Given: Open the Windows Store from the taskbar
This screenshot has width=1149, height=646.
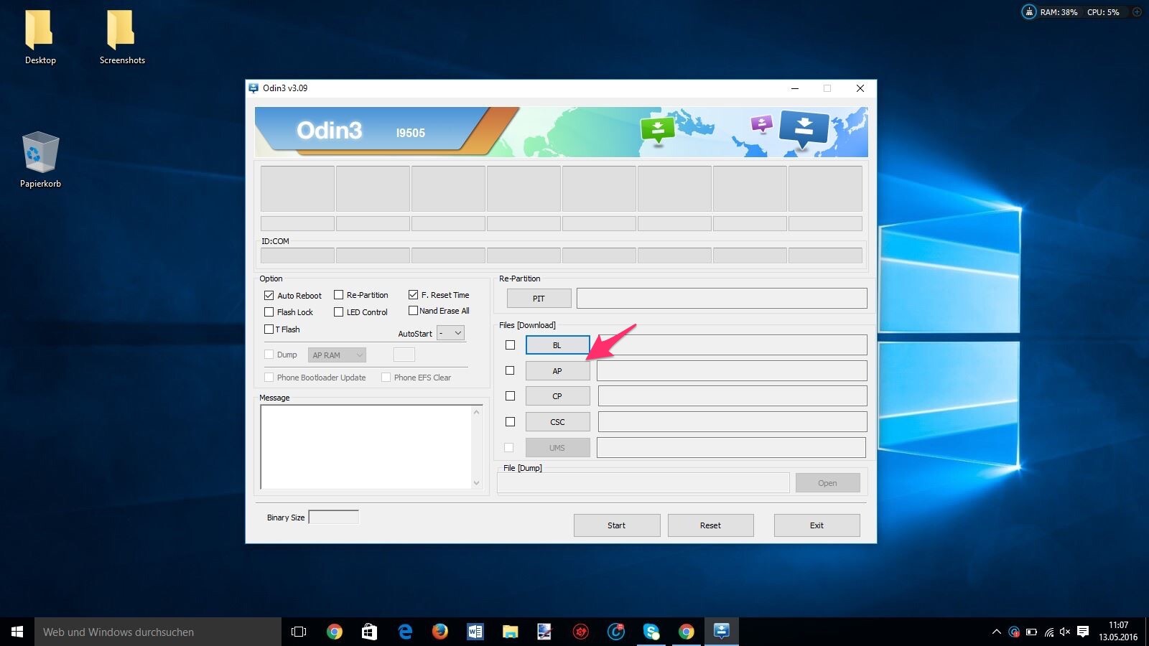Looking at the screenshot, I should tap(369, 632).
